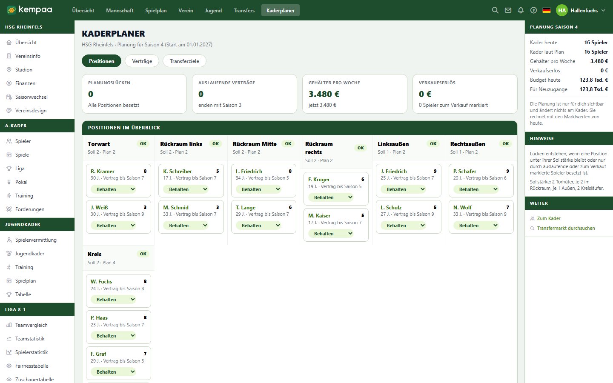The image size is (613, 383).
Task: Switch language using the German flag icon
Action: [547, 10]
